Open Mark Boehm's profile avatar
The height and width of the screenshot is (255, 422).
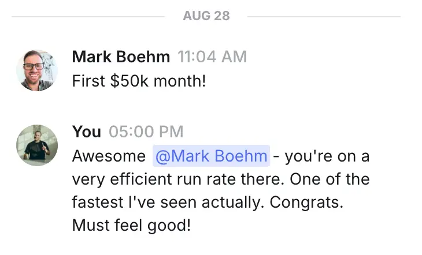pyautogui.click(x=37, y=70)
